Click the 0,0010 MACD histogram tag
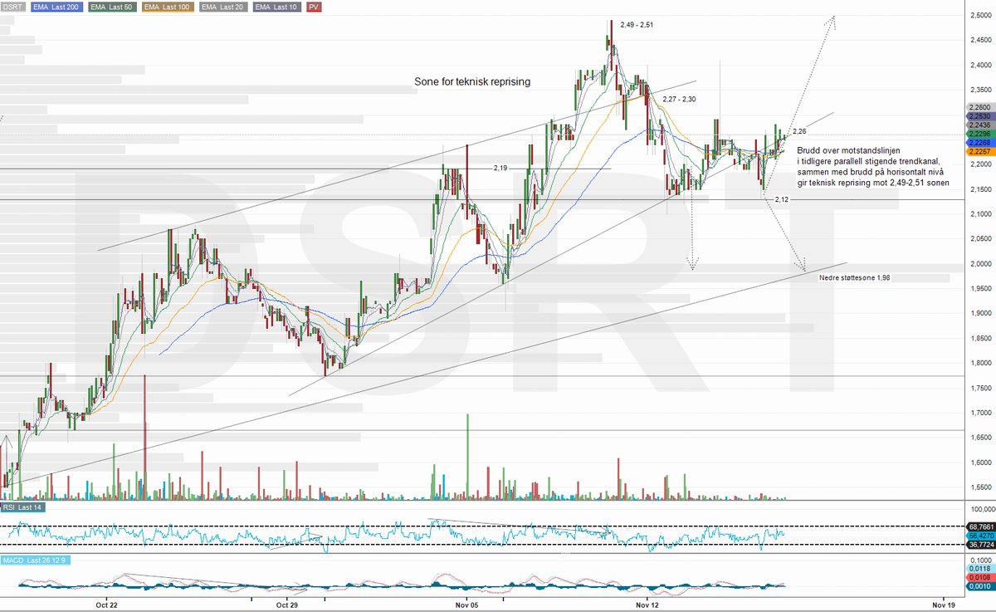This screenshot has width=996, height=612. tap(980, 586)
